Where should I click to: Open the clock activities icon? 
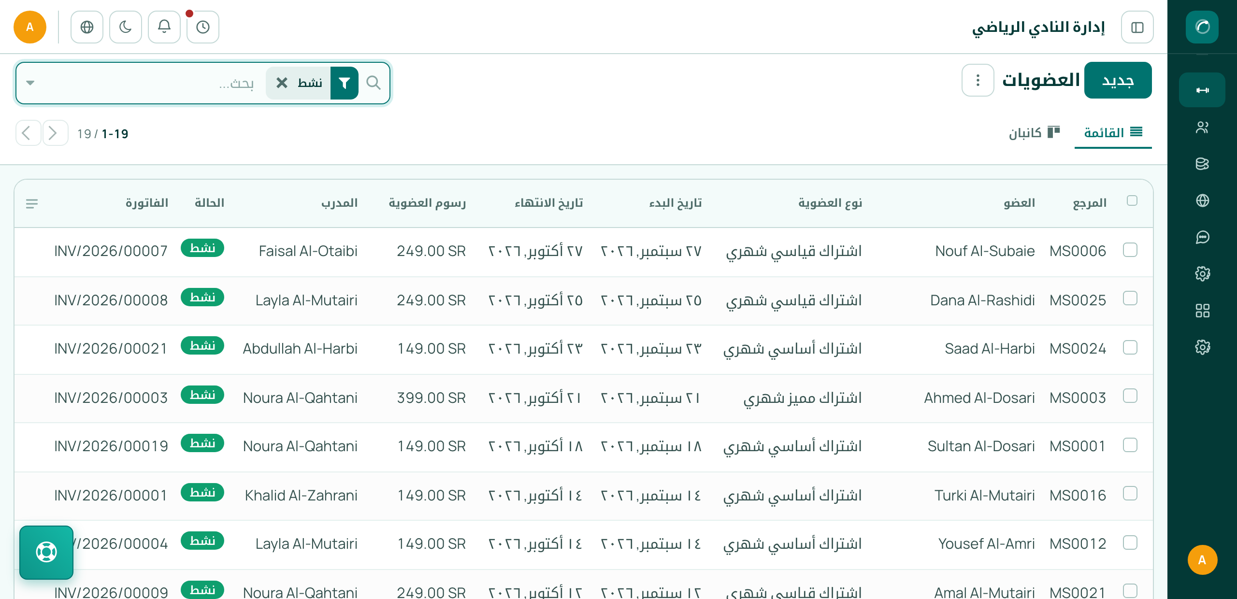tap(203, 27)
